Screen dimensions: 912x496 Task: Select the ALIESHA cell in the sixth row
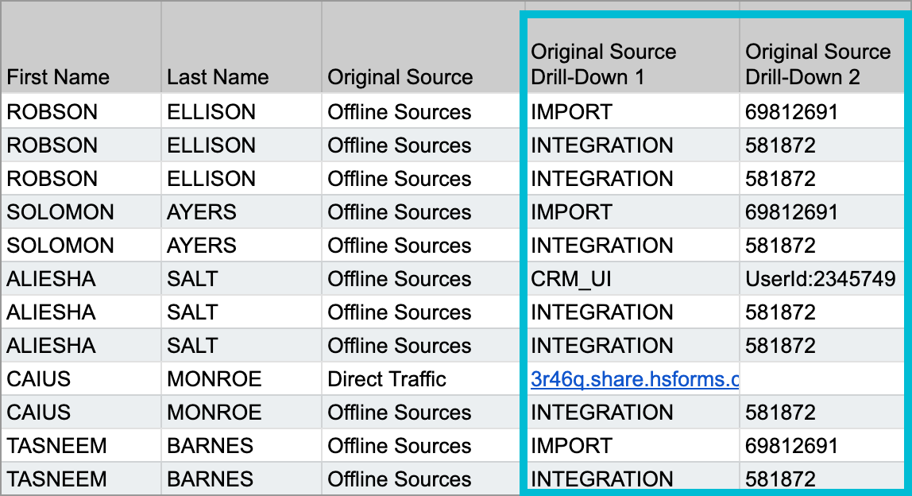79,278
